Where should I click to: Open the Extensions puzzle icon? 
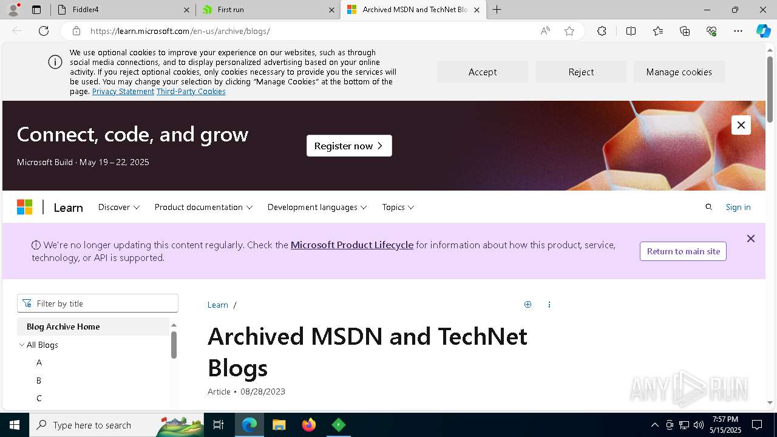602,31
